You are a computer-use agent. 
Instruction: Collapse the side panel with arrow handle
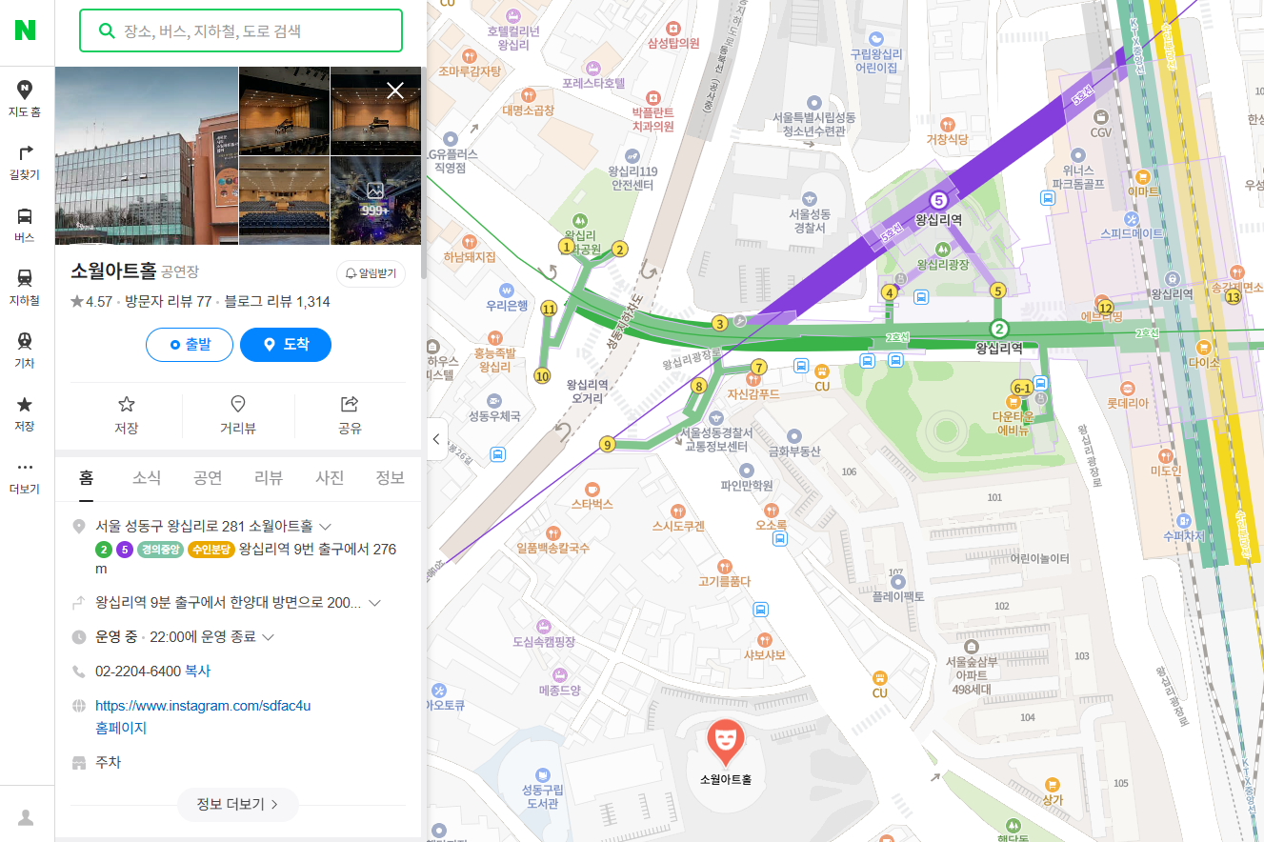tap(436, 439)
